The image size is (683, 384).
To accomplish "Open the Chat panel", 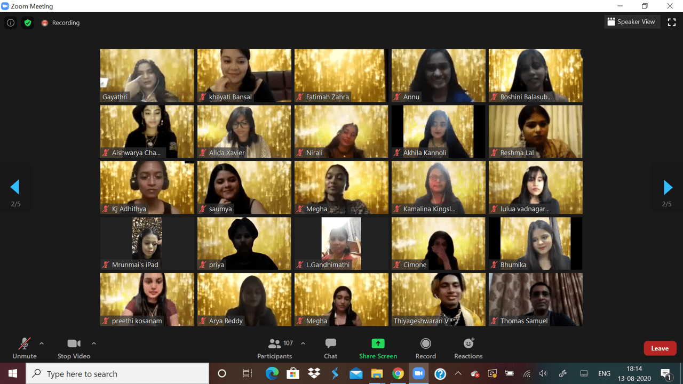I will 330,348.
